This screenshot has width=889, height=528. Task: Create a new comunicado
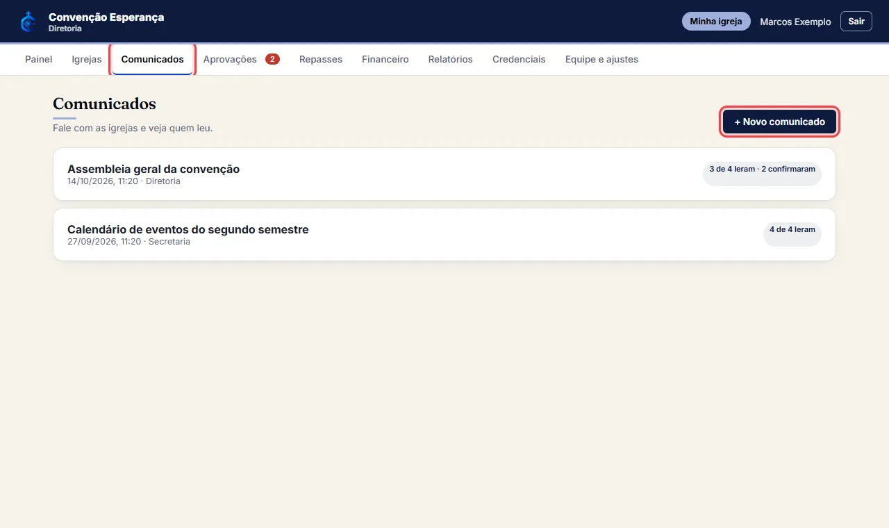pos(780,122)
